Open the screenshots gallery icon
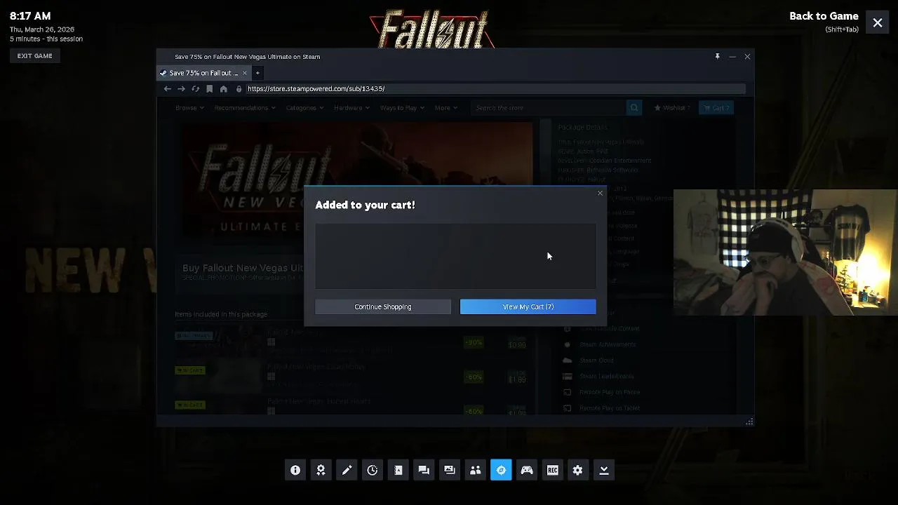The image size is (898, 505). point(450,470)
